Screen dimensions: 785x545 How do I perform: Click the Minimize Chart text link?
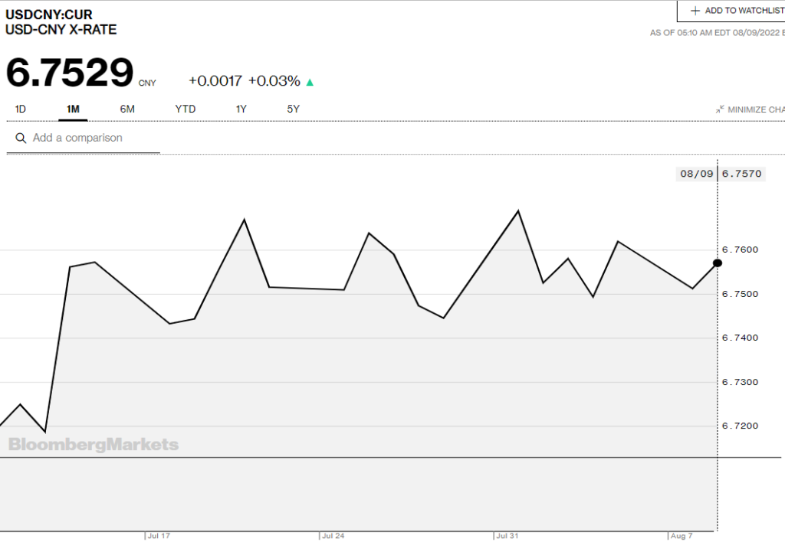coord(756,109)
